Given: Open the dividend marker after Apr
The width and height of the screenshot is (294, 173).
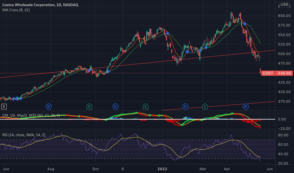Looking at the screenshot, I should [246, 107].
